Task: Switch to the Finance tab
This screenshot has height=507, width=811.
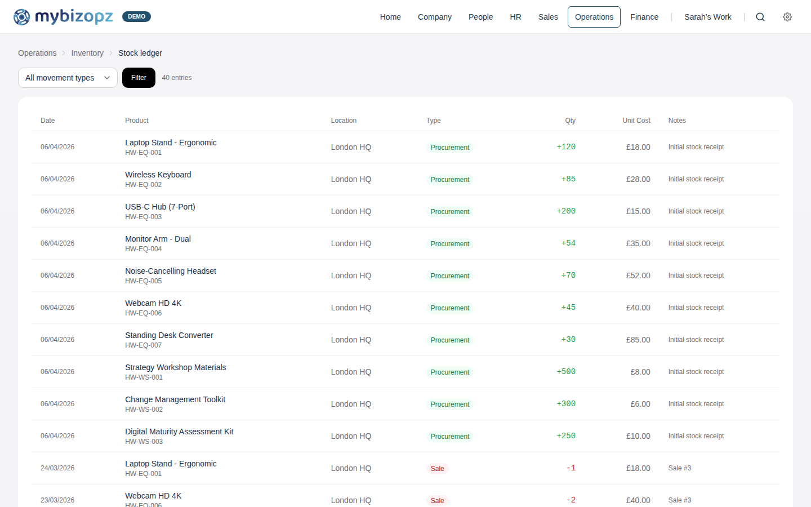Action: pyautogui.click(x=644, y=17)
